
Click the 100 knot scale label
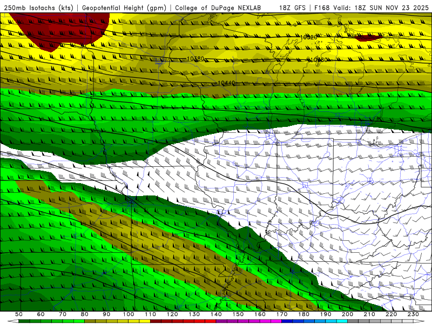[x=129, y=314]
